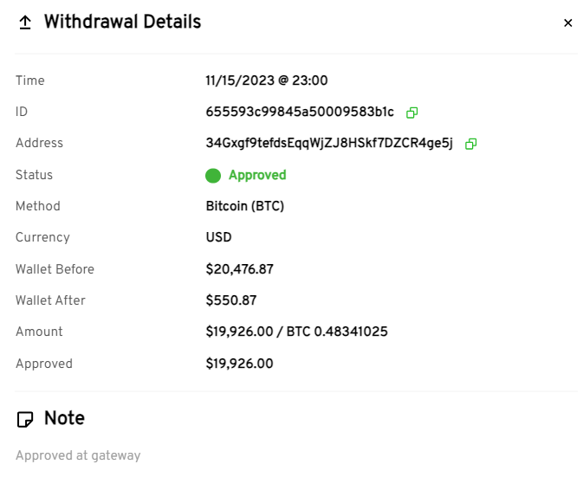Copy the withdrawal ID to clipboard
Viewport: 583px width, 477px height.
pos(412,113)
